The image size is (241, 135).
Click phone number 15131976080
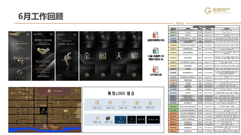pyautogui.click(x=208, y=73)
